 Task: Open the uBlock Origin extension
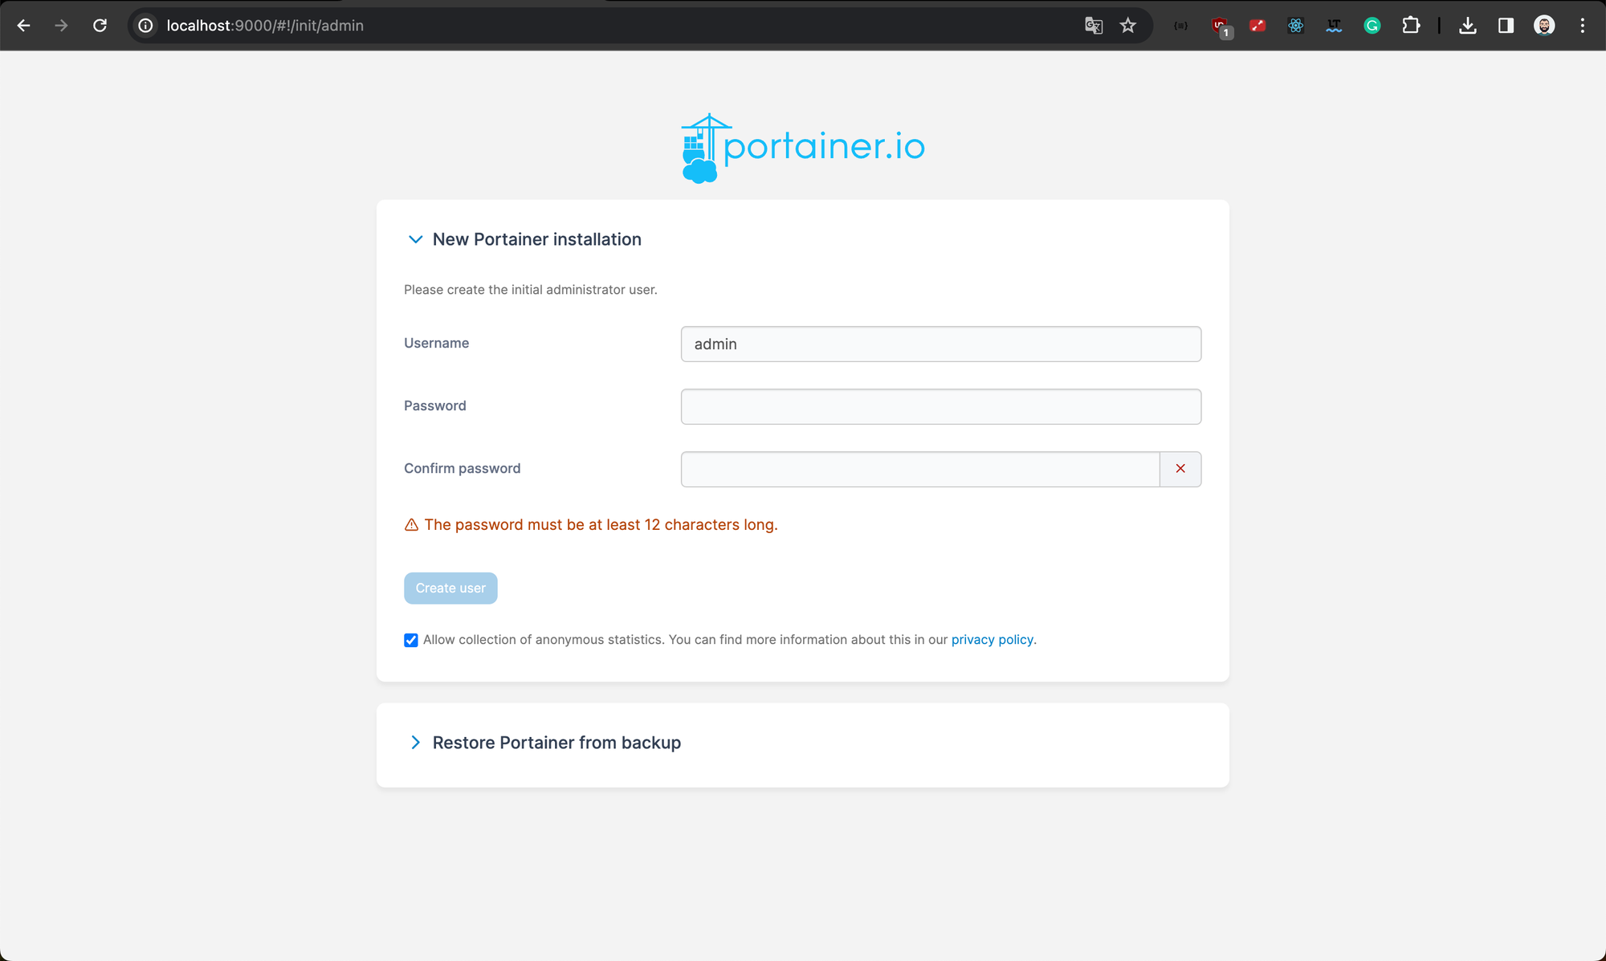[1220, 26]
